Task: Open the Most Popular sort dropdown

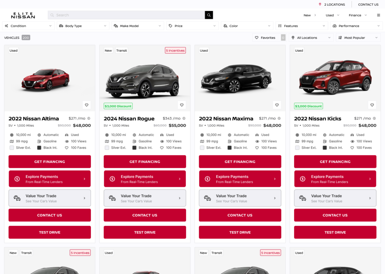Action: pos(358,38)
